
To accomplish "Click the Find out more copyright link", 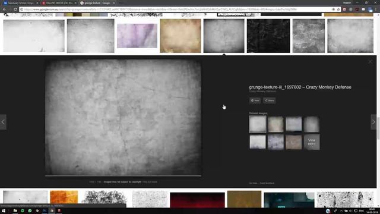I will tap(150, 182).
